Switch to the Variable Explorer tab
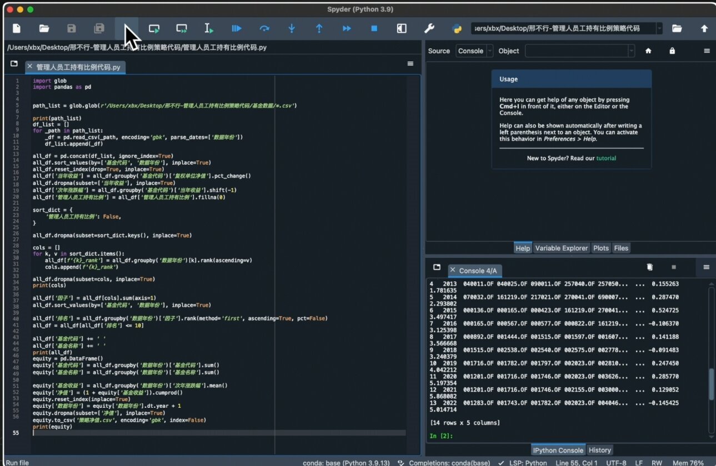716x466 pixels. 561,248
